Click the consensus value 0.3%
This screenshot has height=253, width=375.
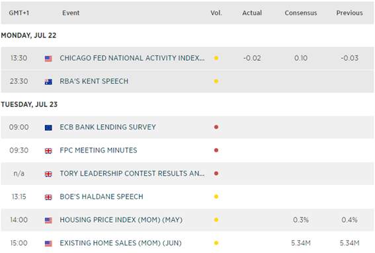301,220
